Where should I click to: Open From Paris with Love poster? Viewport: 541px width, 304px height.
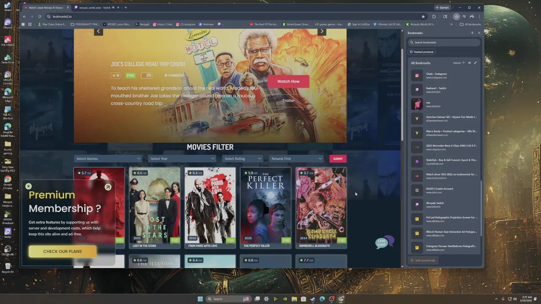210,208
